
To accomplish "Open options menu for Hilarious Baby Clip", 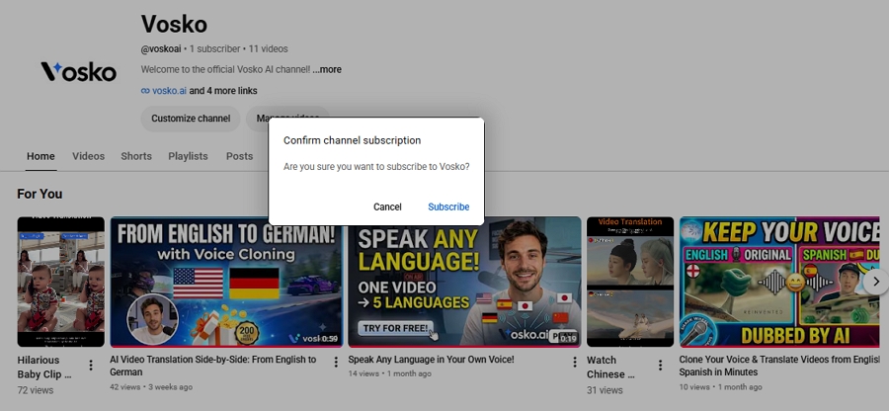I will click(91, 366).
